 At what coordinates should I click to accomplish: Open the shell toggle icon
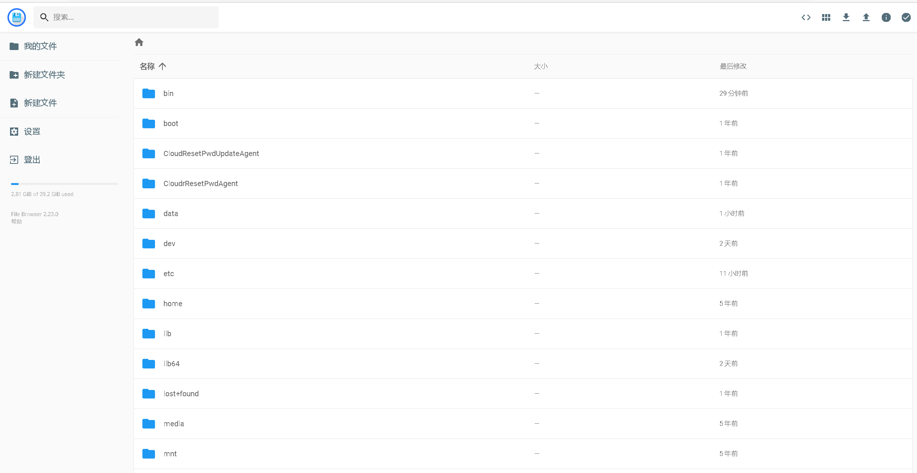coord(806,17)
